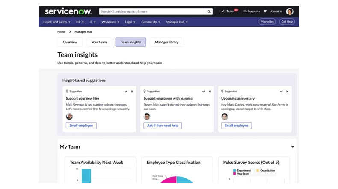Open the Microsites button
The width and height of the screenshot is (338, 189).
click(267, 22)
